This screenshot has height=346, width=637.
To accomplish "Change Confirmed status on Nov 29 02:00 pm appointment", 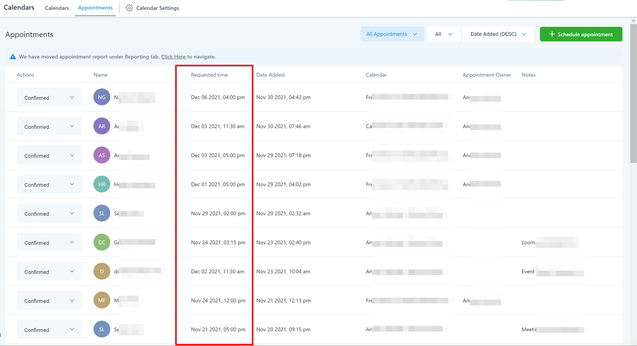I will (x=49, y=214).
